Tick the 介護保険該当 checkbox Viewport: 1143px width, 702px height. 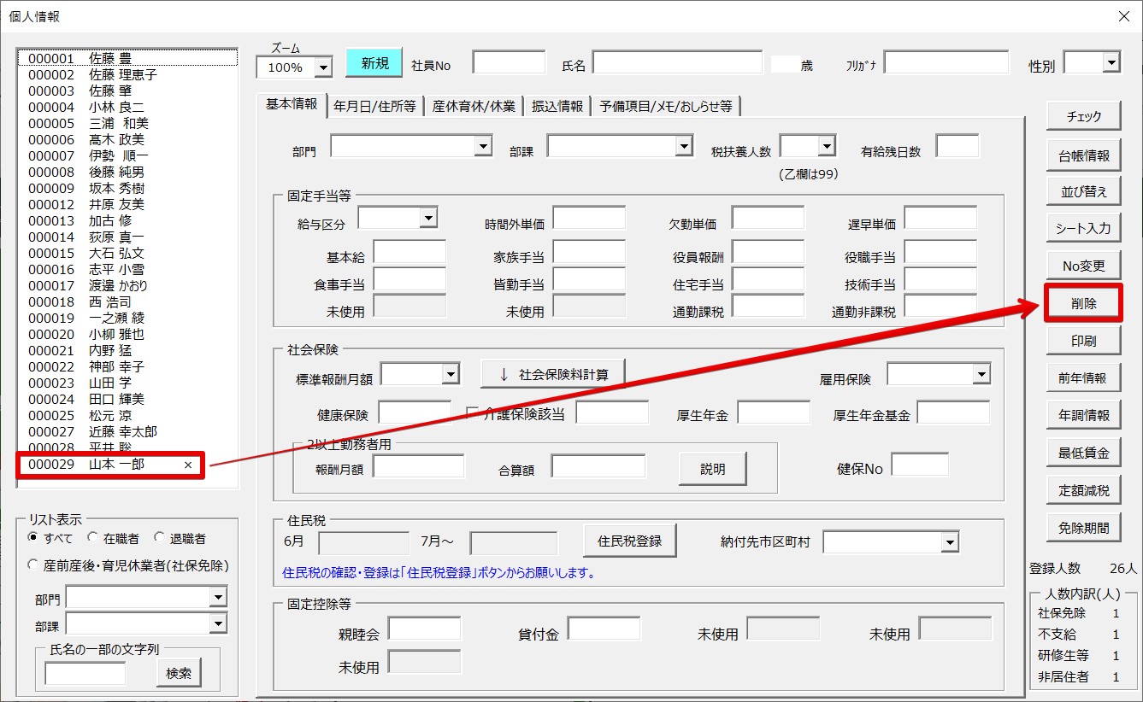[473, 413]
